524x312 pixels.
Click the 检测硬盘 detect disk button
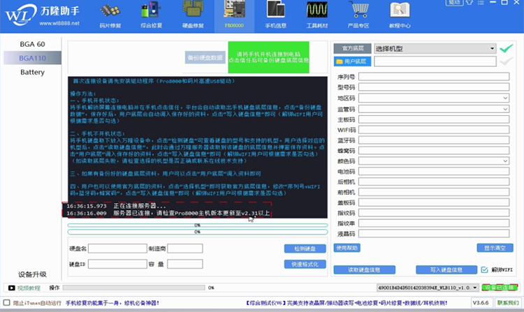(x=305, y=248)
